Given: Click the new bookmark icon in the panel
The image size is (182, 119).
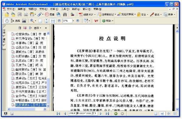Looking at the screenshot, I should (25, 28).
